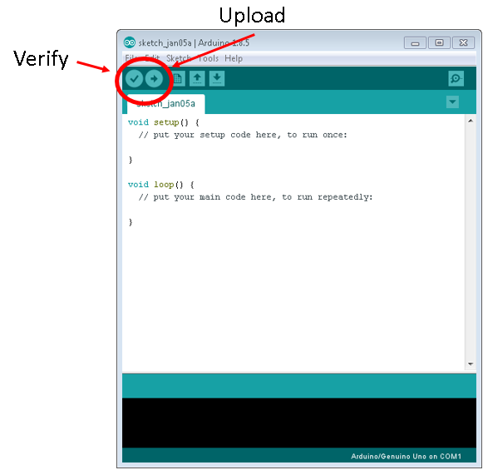
Task: Place cursor in void setup() line
Action: coord(164,122)
